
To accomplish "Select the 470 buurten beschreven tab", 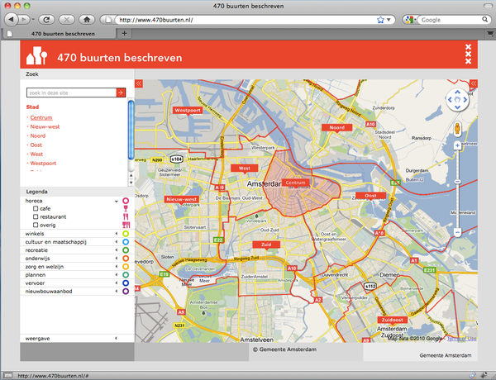I will coord(62,34).
